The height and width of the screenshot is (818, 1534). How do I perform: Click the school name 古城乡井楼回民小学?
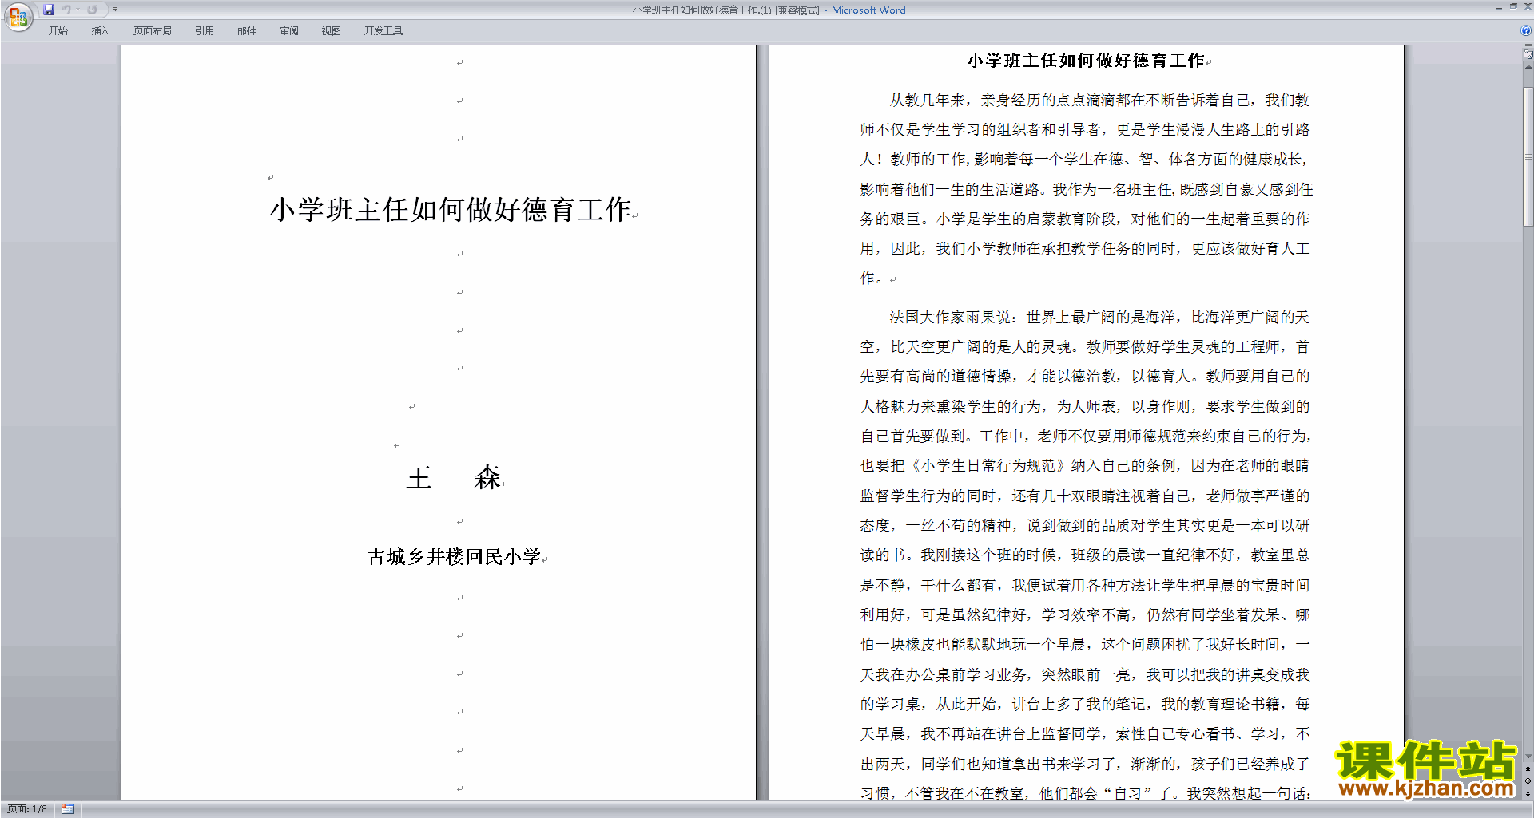(x=455, y=556)
